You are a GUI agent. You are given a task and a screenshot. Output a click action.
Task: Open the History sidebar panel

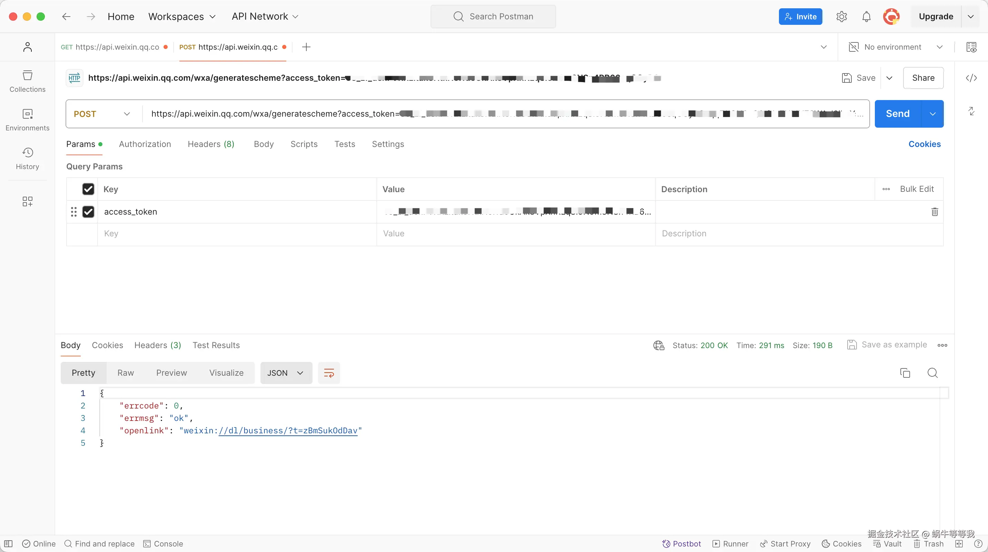pyautogui.click(x=27, y=158)
